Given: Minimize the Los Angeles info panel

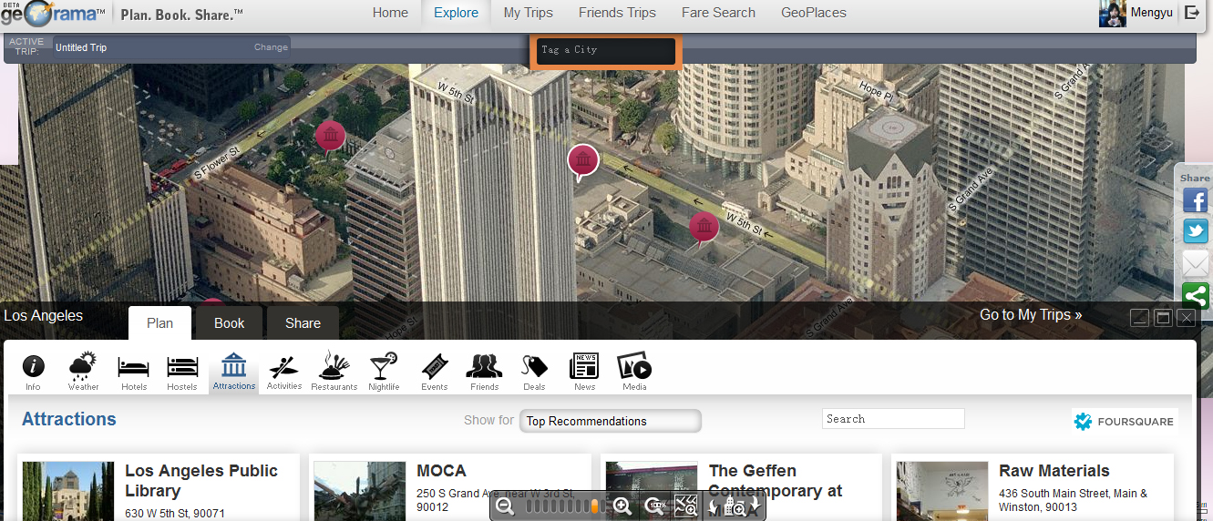Looking at the screenshot, I should [x=1139, y=318].
